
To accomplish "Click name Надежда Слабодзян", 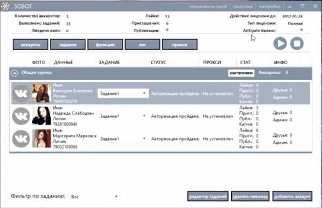I will 74,113.
